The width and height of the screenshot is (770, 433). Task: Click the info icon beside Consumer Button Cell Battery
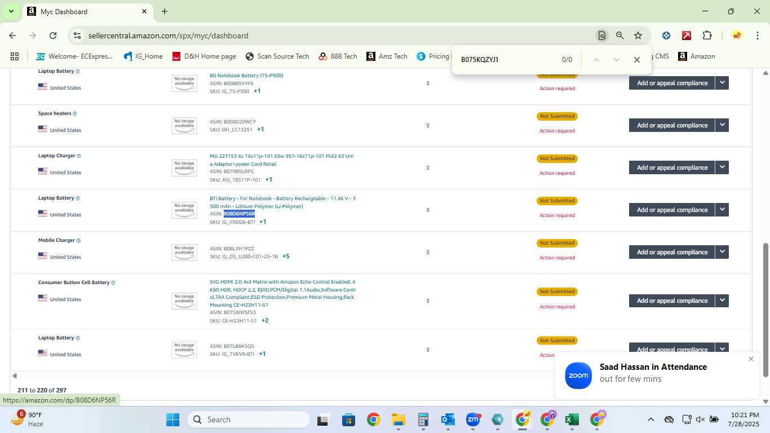pyautogui.click(x=113, y=282)
